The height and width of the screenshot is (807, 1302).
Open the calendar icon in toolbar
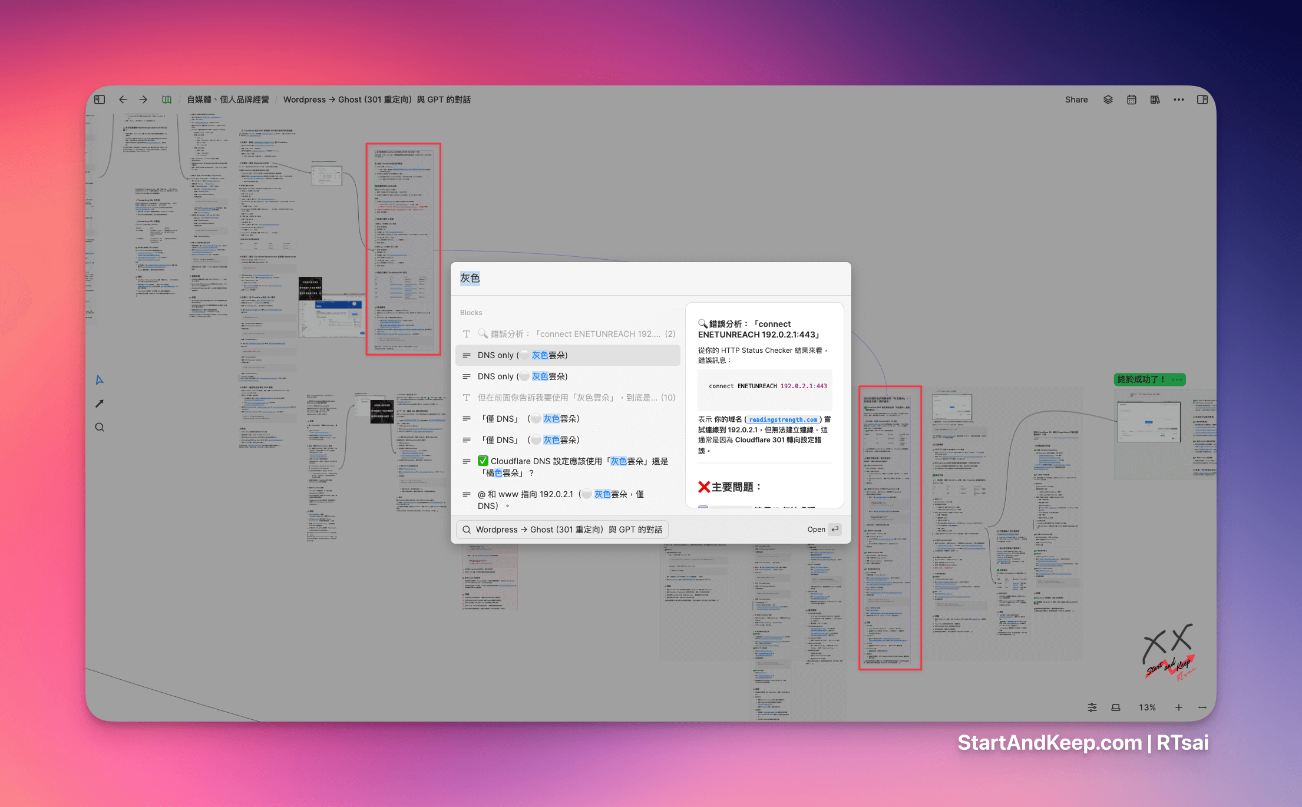(1131, 100)
